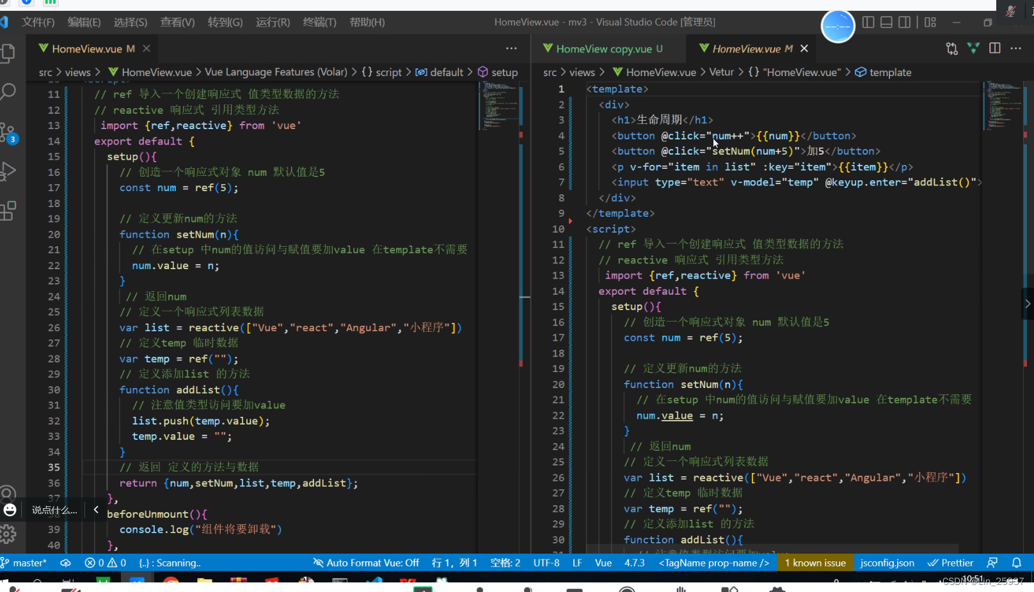Click the right editor minimap
The height and width of the screenshot is (592, 1034).
pos(1003,106)
